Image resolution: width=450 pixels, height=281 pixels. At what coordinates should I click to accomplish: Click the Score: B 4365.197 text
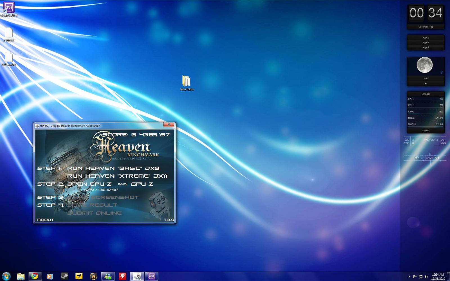(136, 135)
